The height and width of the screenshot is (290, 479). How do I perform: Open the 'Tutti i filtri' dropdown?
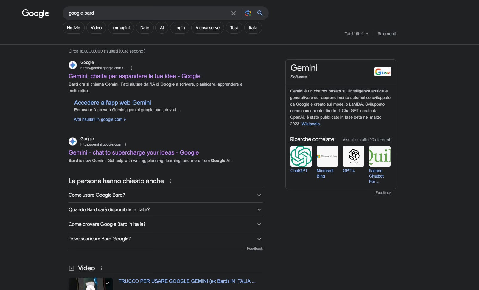click(357, 34)
